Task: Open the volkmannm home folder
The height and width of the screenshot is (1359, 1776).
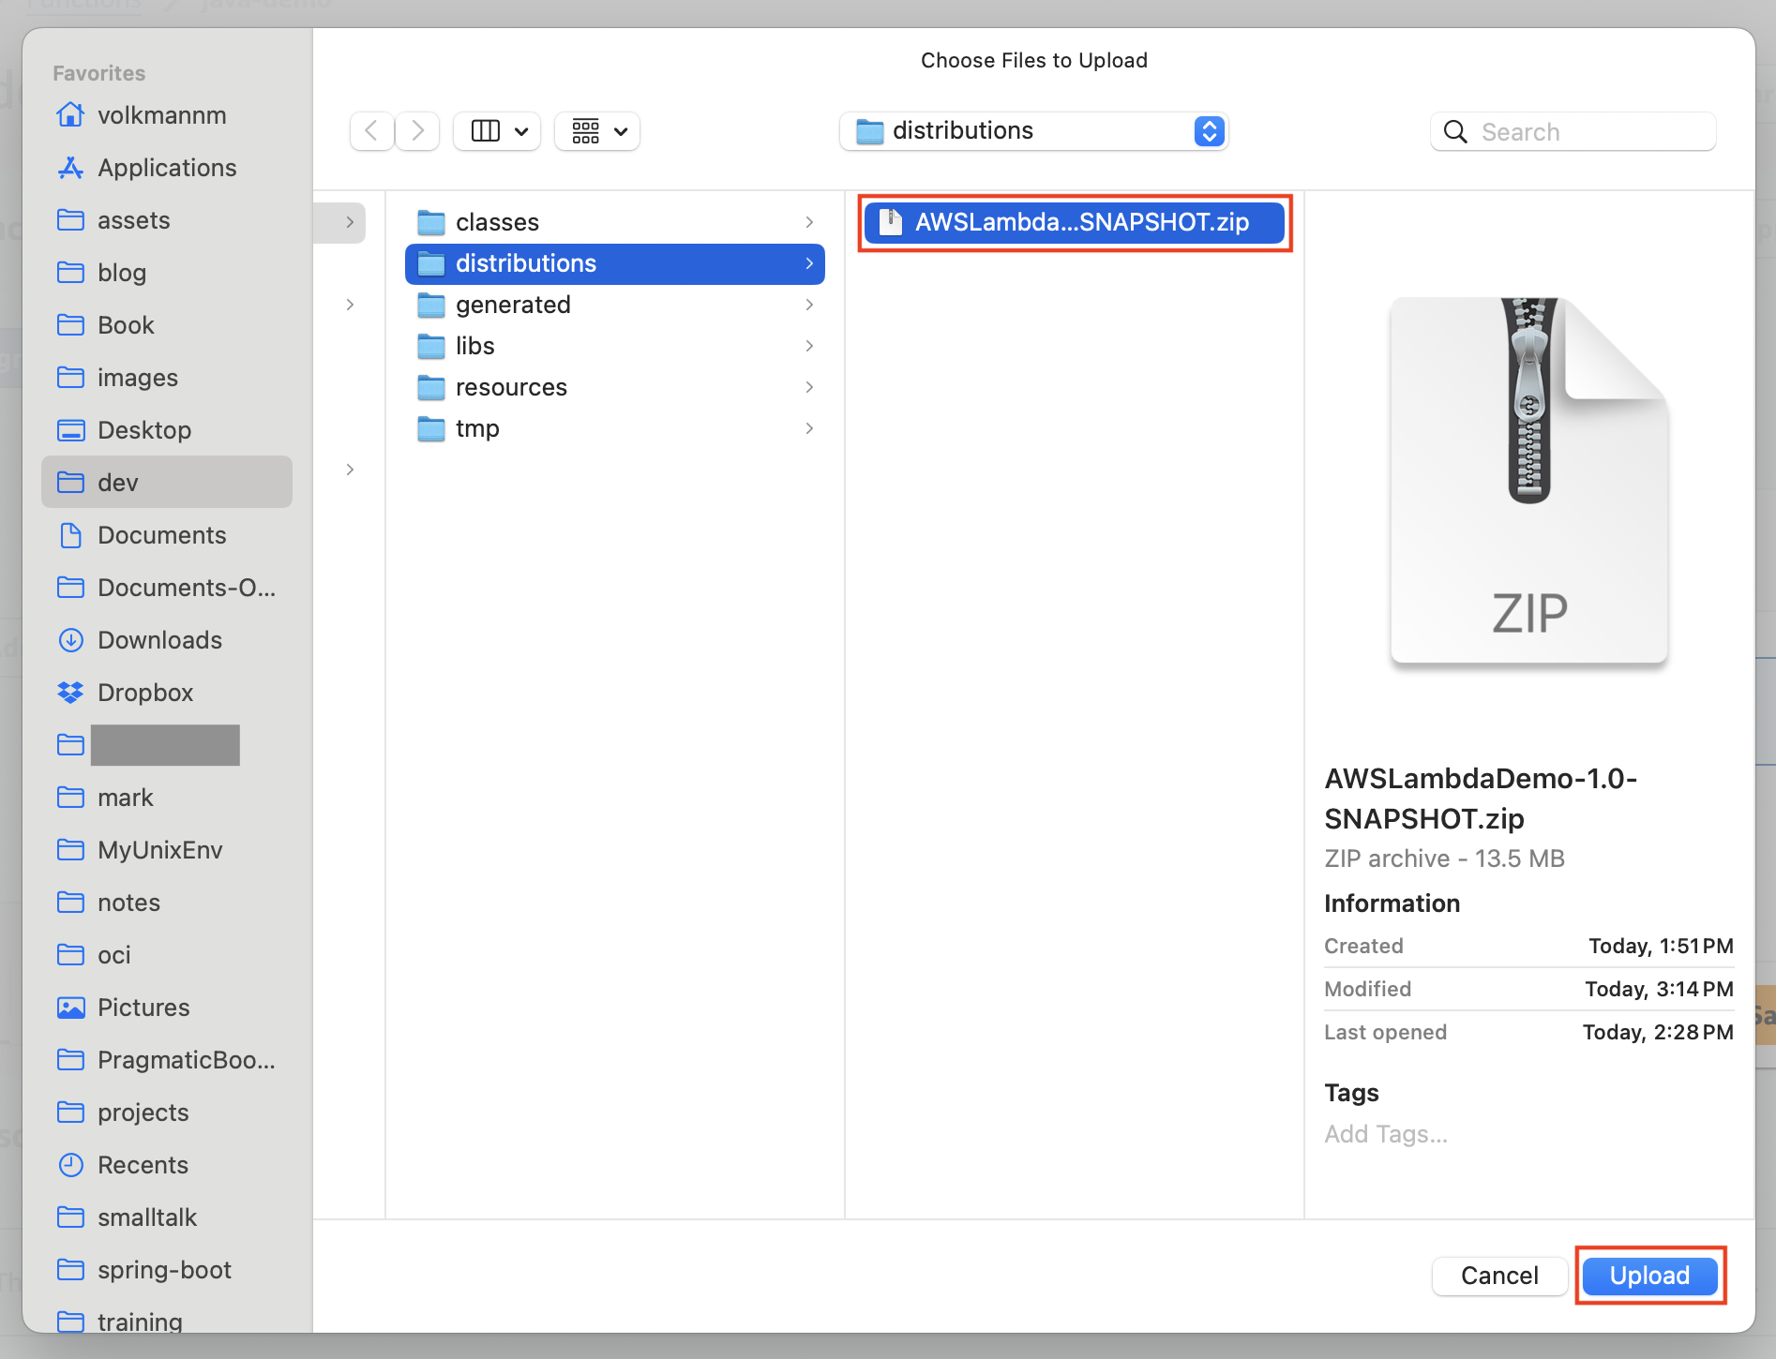Action: pos(162,115)
